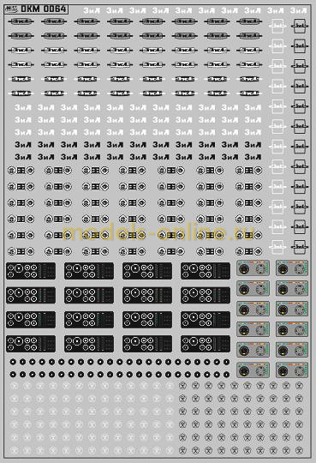Viewport: 316px width, 463px height.
Task: Choose the bottom-right colored gauge cluster decal
Action: click(292, 370)
